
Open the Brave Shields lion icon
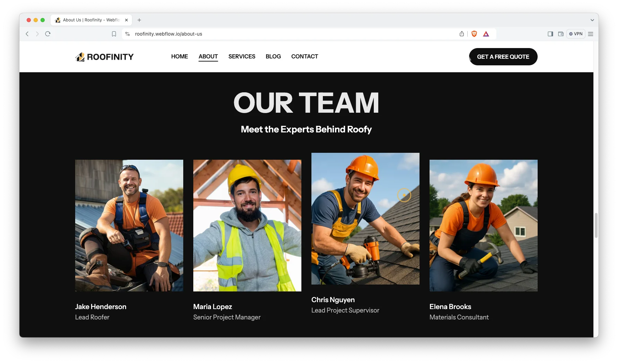point(474,34)
